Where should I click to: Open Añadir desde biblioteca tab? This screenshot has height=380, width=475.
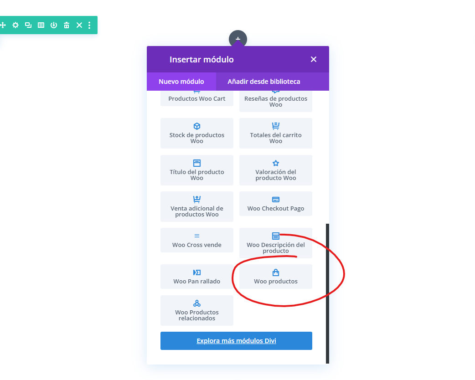point(264,82)
